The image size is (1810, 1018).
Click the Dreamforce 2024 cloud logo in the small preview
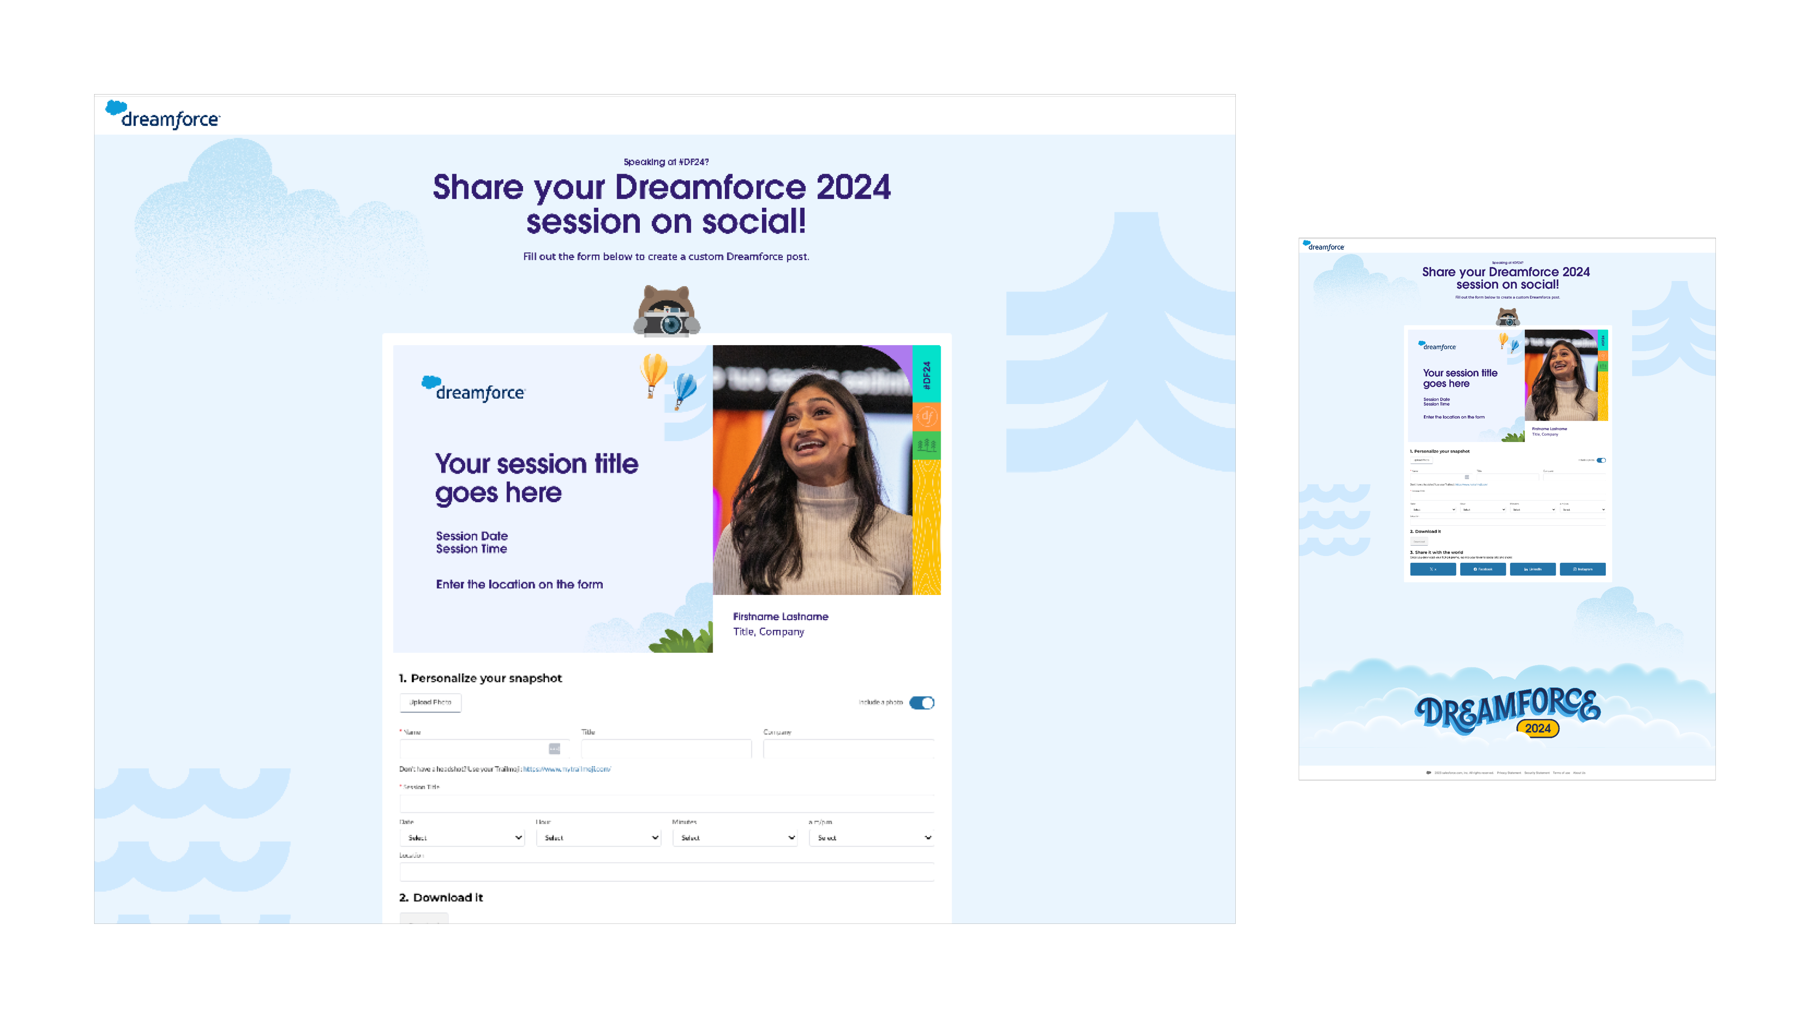[1508, 712]
